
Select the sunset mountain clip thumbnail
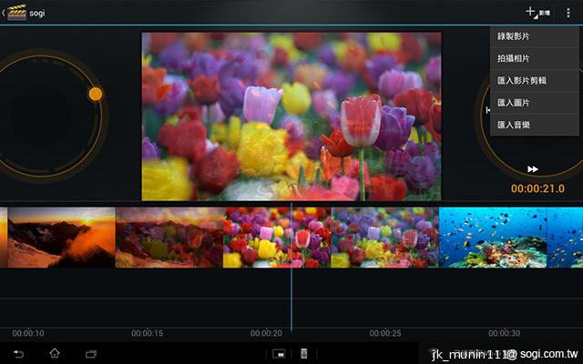pyautogui.click(x=61, y=238)
